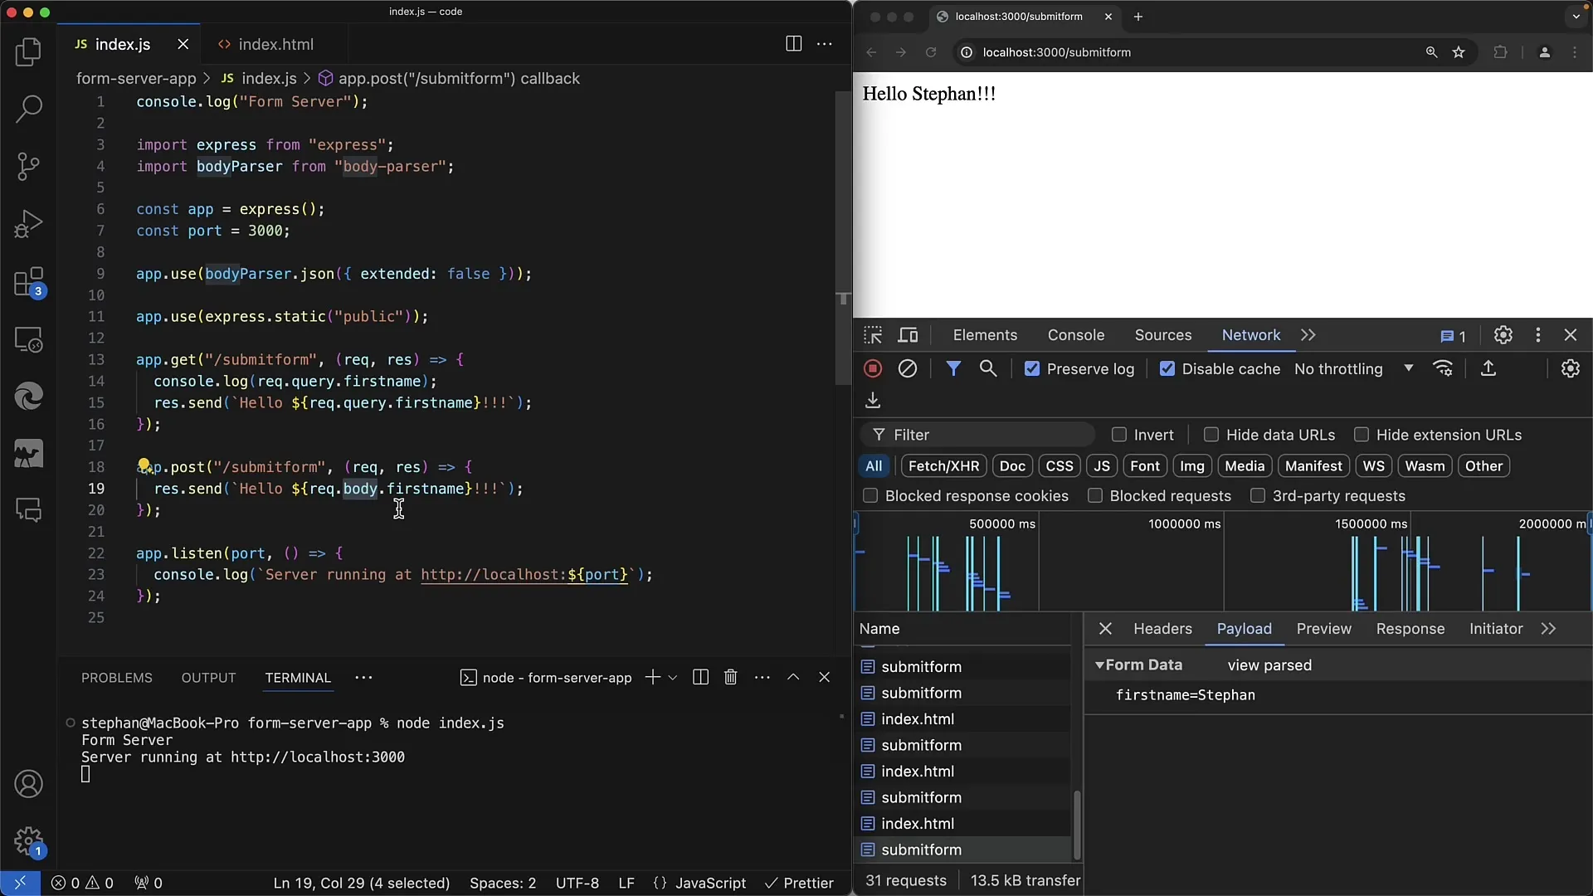This screenshot has height=896, width=1593.
Task: Select the submitform request in Network panel
Action: [x=920, y=850]
